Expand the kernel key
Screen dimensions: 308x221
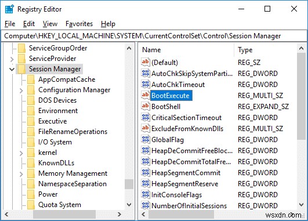(x=21, y=153)
